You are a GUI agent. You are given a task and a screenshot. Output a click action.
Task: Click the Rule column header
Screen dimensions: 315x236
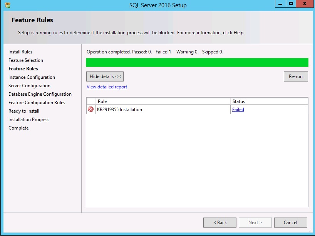(x=163, y=101)
